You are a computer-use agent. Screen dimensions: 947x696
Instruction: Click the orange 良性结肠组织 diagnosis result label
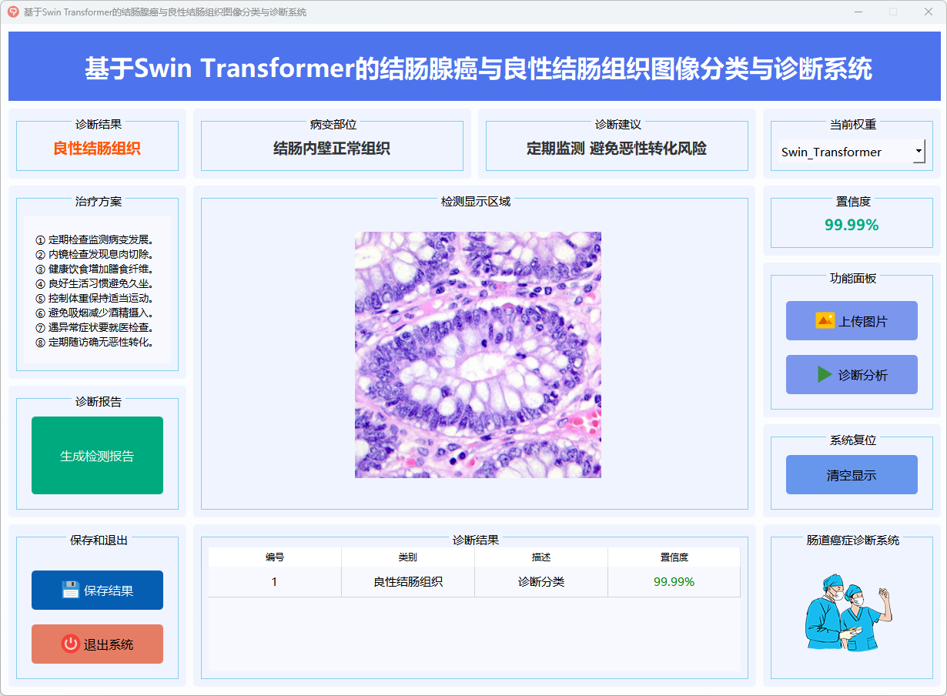point(97,149)
